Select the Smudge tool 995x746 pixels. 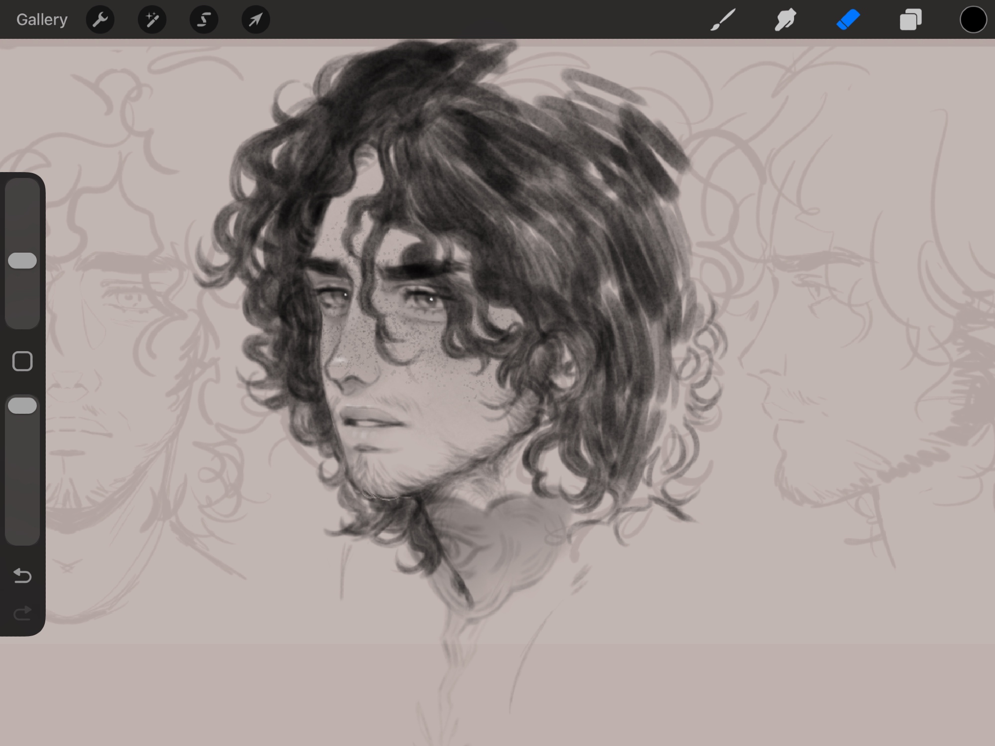pos(786,19)
